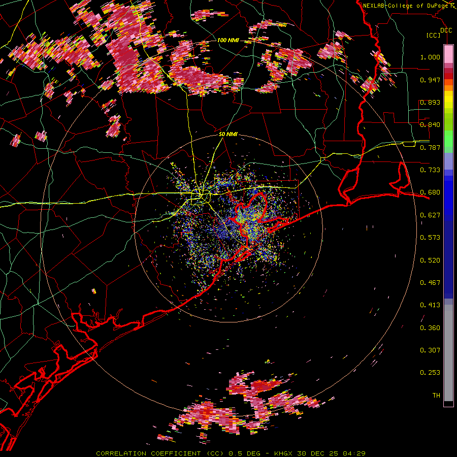Click the 0.413 colorbar value label
This screenshot has height=457, width=457.
[430, 305]
